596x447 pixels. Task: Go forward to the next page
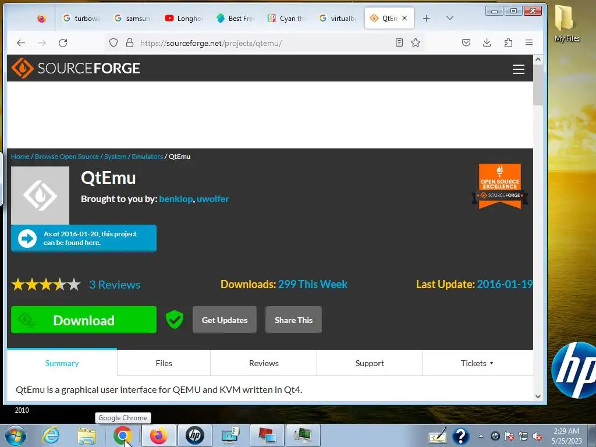coord(42,43)
